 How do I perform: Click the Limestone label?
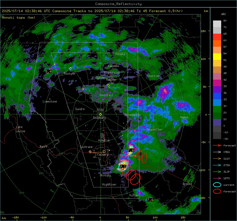50,101
